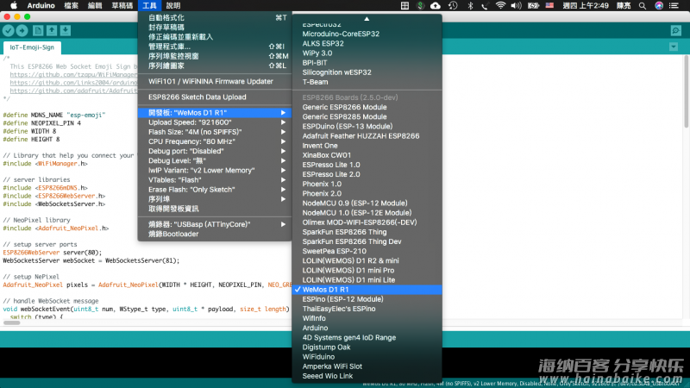Select LOLIN(WEMOS) D1 R2 & mini board
This screenshot has width=690, height=388.
pyautogui.click(x=367, y=261)
